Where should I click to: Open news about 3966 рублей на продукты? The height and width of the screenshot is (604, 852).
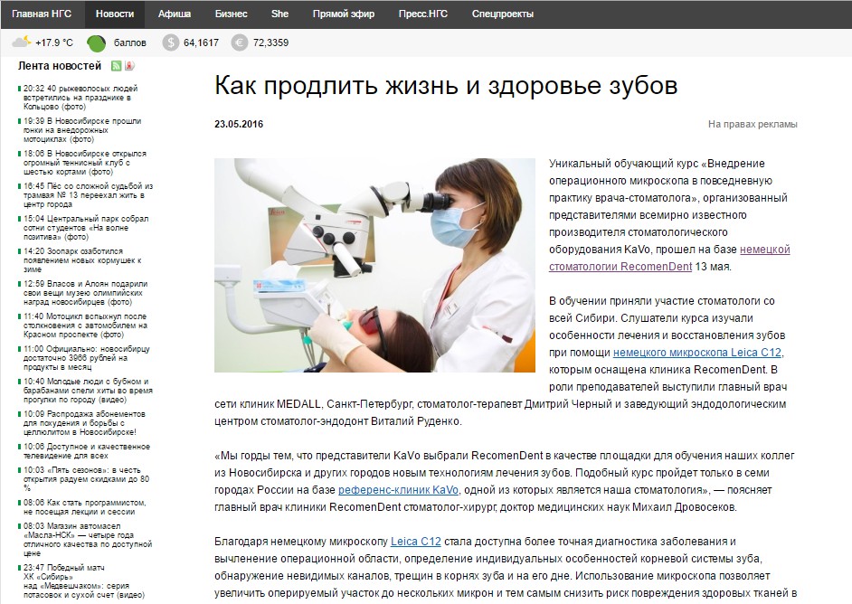pos(87,358)
